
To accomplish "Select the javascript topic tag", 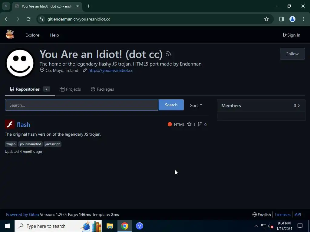I will [52, 144].
